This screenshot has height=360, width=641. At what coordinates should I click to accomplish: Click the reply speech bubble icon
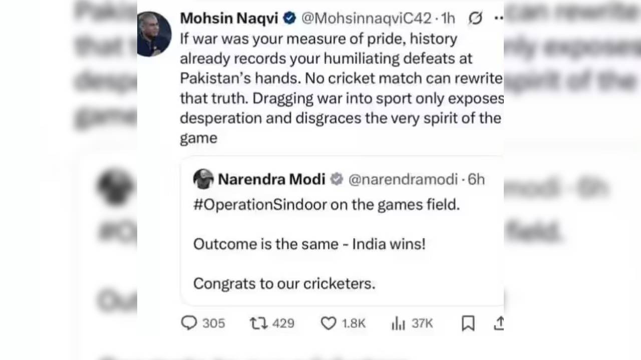(x=189, y=323)
